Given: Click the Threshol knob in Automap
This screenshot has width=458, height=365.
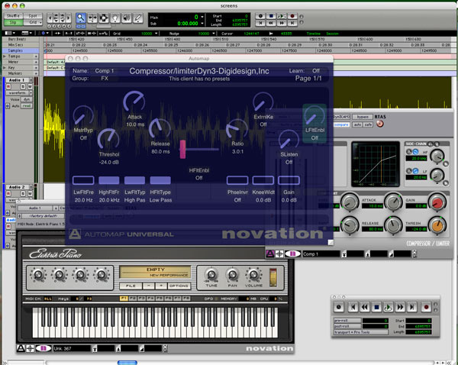Looking at the screenshot, I should [108, 138].
